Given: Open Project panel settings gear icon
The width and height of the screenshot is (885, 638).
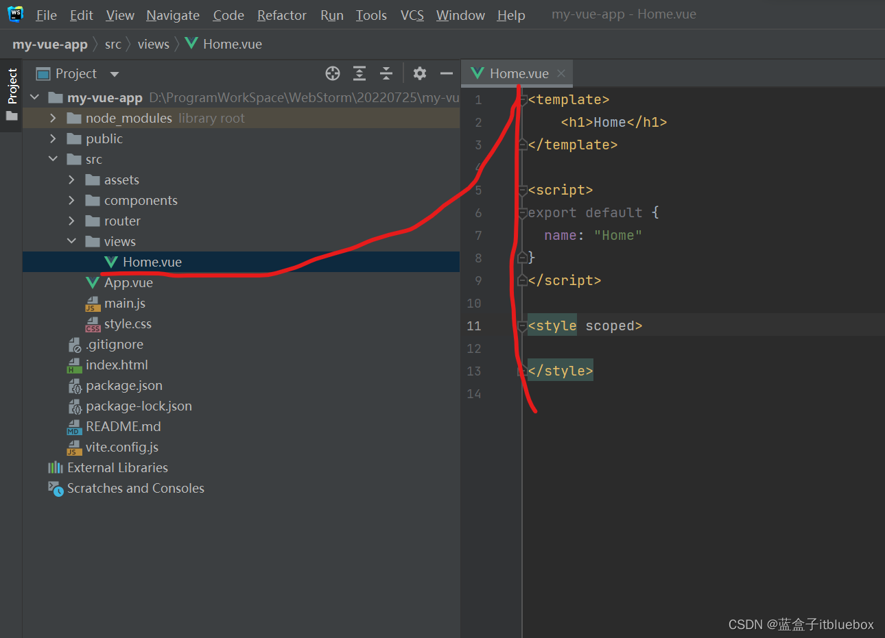Looking at the screenshot, I should 420,73.
